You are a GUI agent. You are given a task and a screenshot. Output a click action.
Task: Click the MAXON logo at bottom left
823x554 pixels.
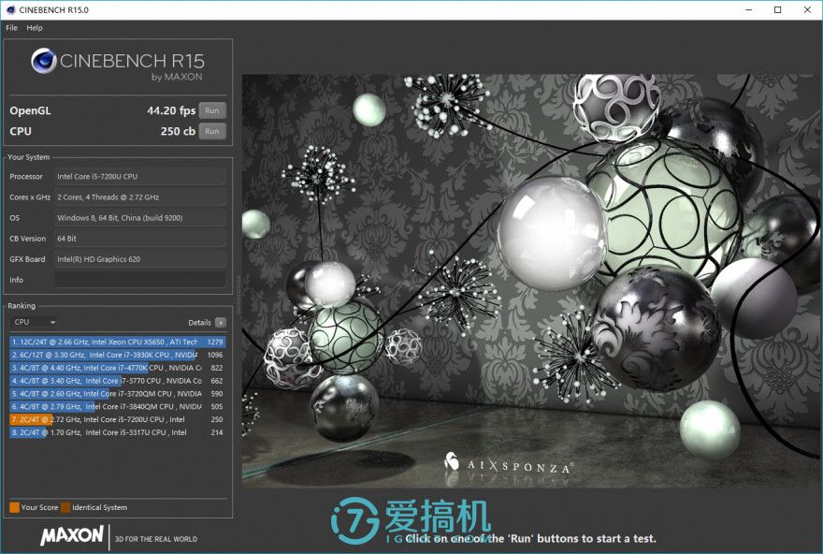point(72,535)
